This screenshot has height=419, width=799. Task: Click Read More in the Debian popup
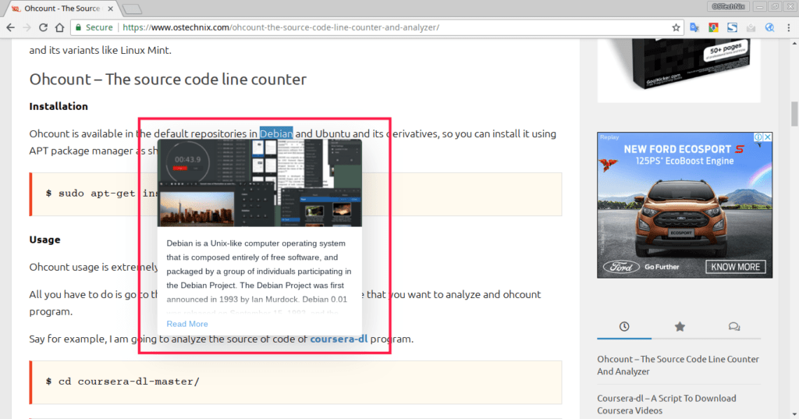(x=187, y=324)
